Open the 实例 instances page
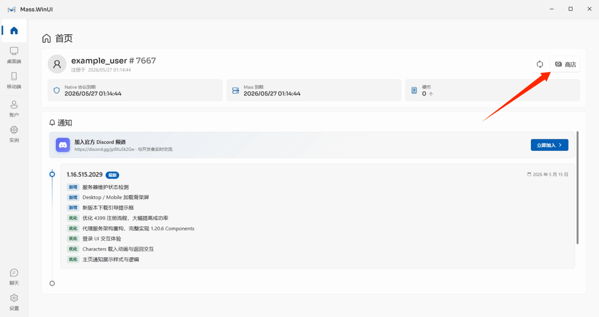The width and height of the screenshot is (599, 317). point(14,134)
